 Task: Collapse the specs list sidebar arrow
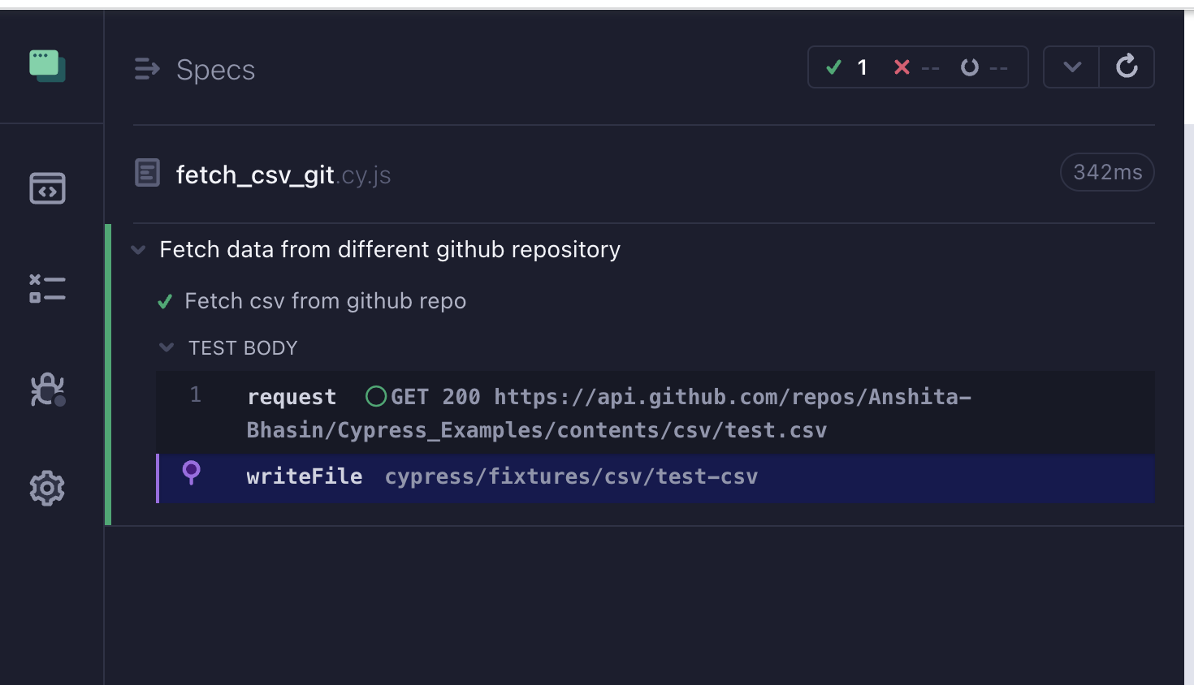(147, 69)
